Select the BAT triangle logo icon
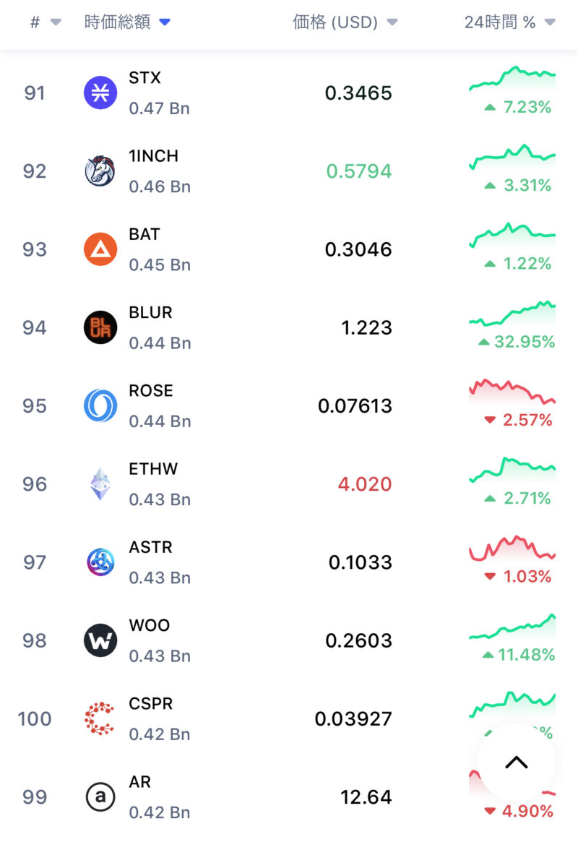The width and height of the screenshot is (578, 842). (x=100, y=249)
